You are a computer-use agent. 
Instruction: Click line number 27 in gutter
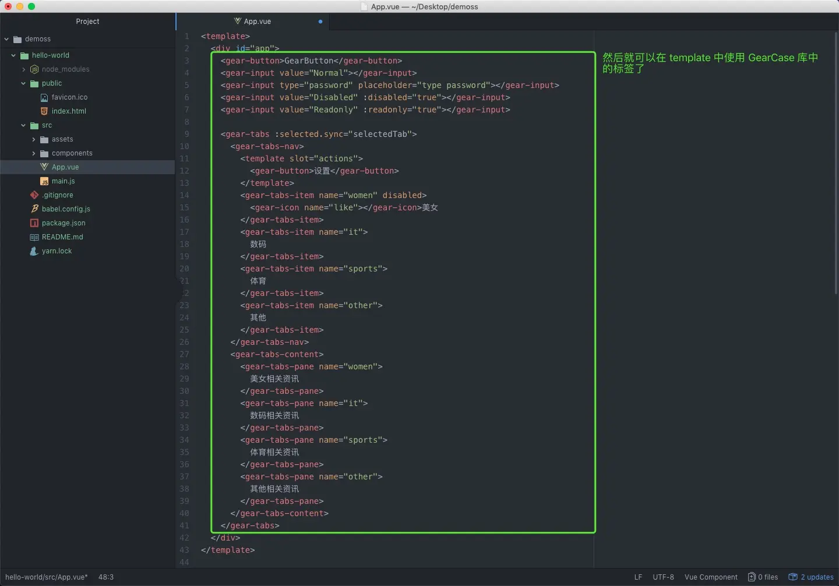click(x=184, y=354)
